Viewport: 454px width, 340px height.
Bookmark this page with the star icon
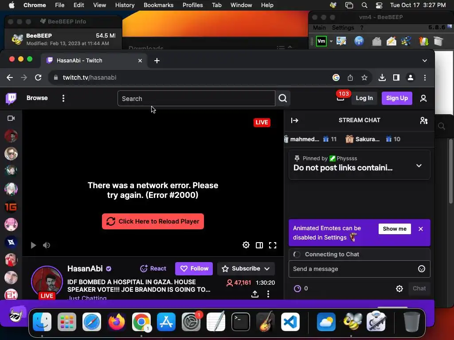pyautogui.click(x=364, y=77)
